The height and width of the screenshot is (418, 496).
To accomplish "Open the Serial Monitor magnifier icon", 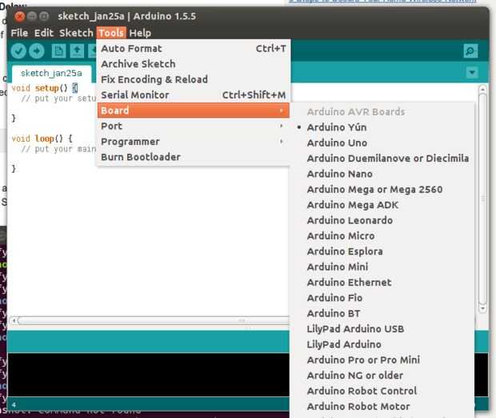I will pos(470,50).
